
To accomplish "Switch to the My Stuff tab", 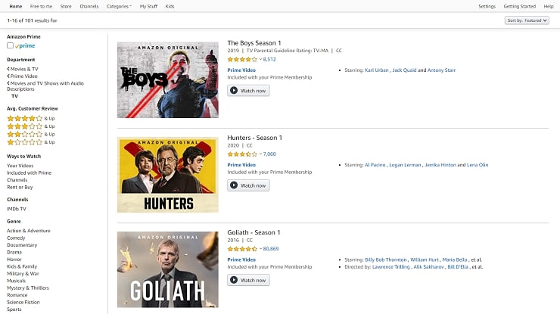I will pos(148,6).
